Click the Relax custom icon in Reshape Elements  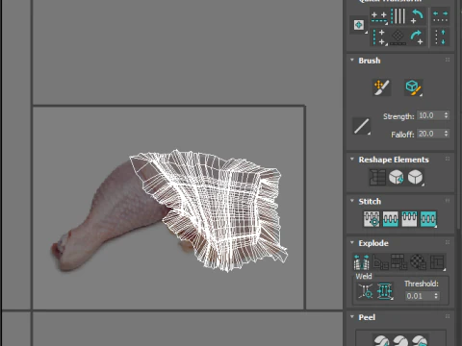415,177
